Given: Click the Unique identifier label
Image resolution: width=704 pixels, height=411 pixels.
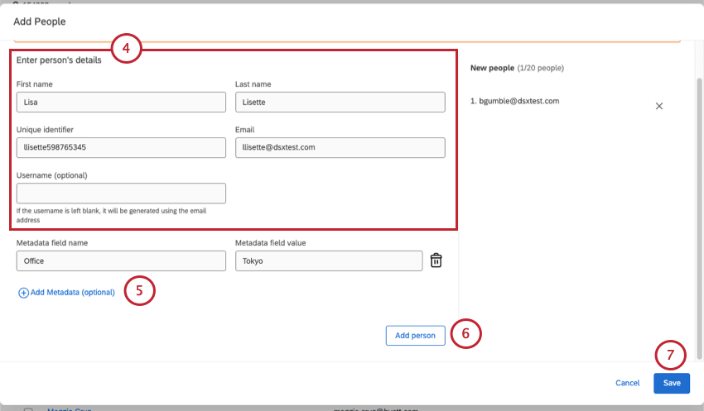Looking at the screenshot, I should coord(45,130).
